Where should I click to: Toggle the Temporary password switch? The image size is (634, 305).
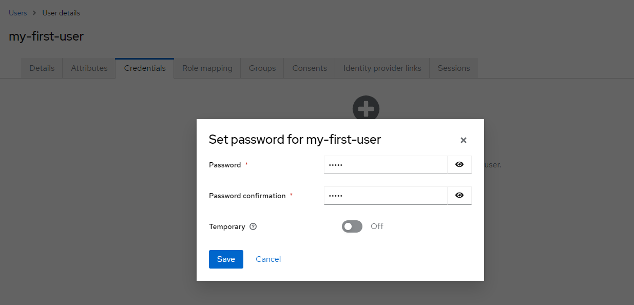[x=352, y=226]
